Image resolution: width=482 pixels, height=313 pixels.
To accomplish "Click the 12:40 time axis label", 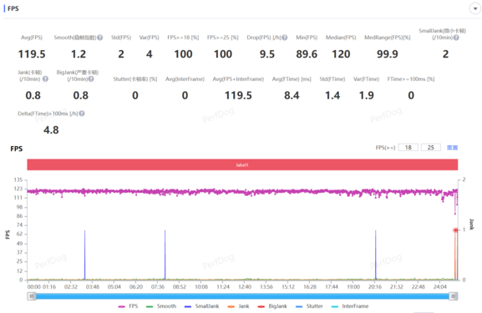I will click(x=245, y=287).
